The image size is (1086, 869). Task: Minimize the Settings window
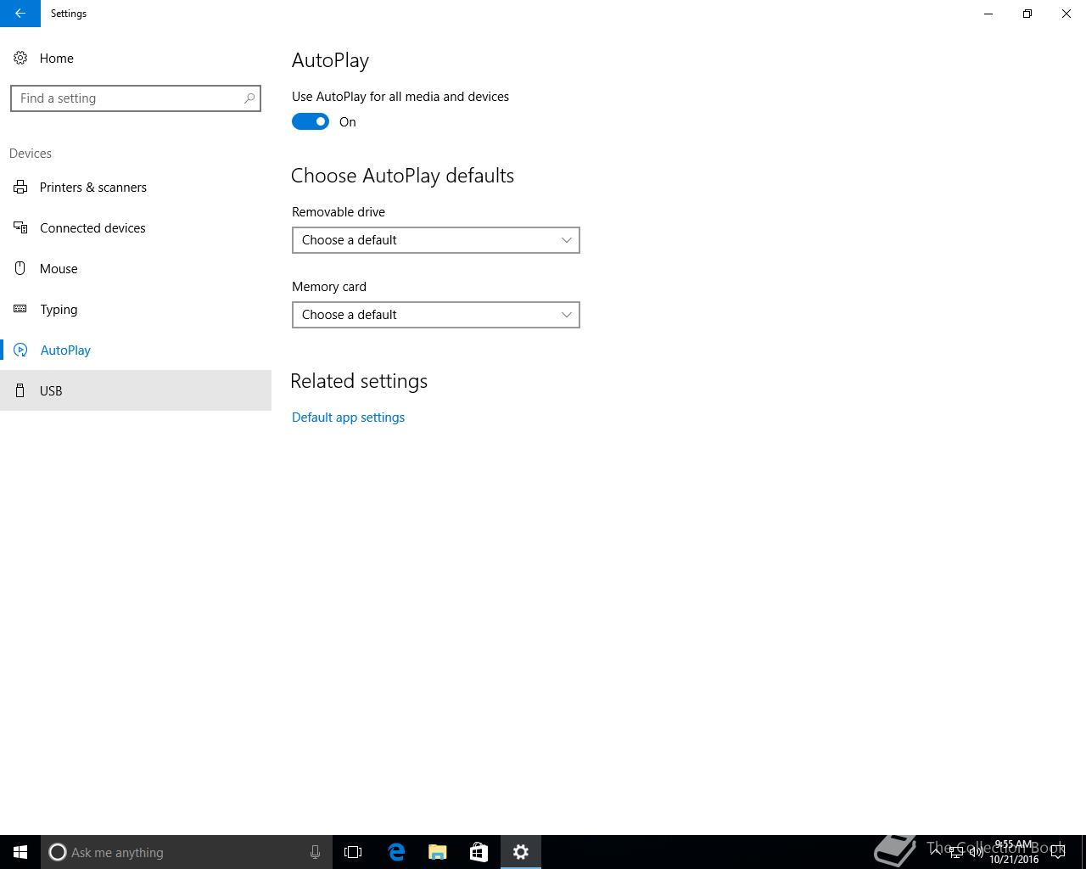[988, 14]
